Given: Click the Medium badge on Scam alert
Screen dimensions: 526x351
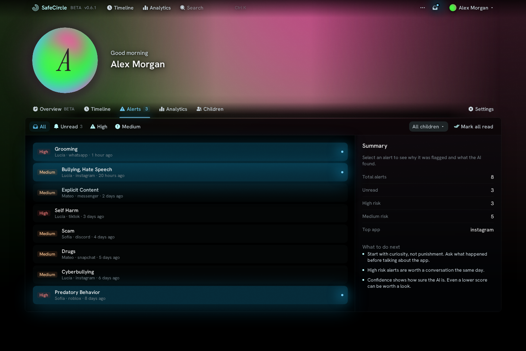Looking at the screenshot, I should point(47,234).
